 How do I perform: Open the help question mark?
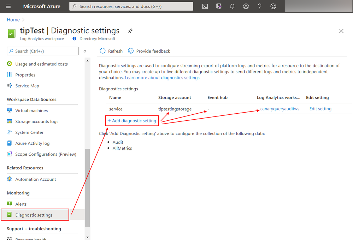tap(260, 6)
